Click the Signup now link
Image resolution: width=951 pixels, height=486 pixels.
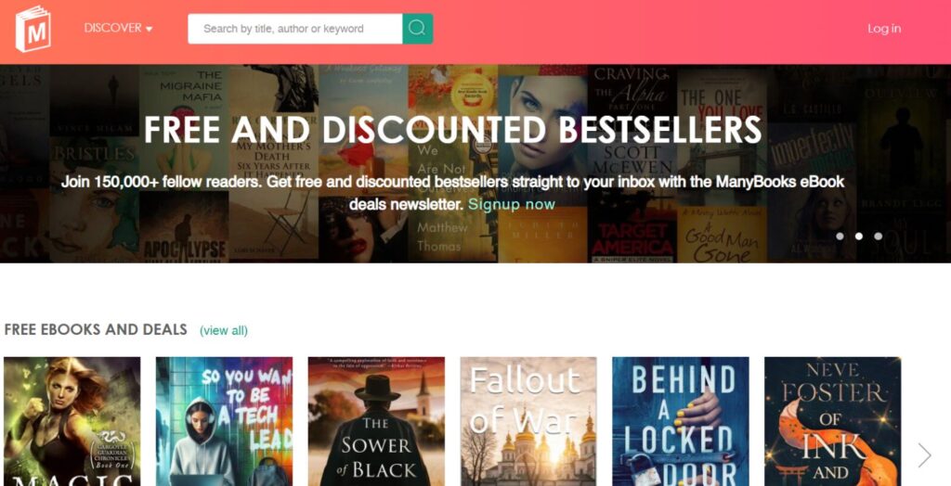(x=512, y=204)
